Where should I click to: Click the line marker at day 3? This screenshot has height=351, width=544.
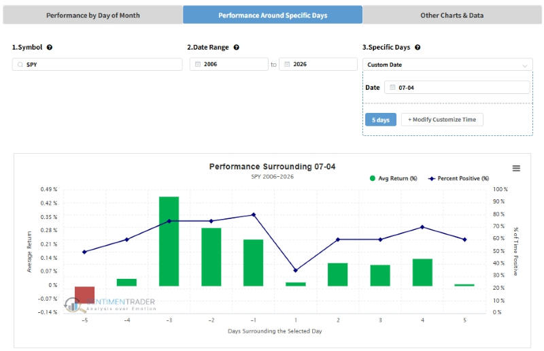coord(380,239)
